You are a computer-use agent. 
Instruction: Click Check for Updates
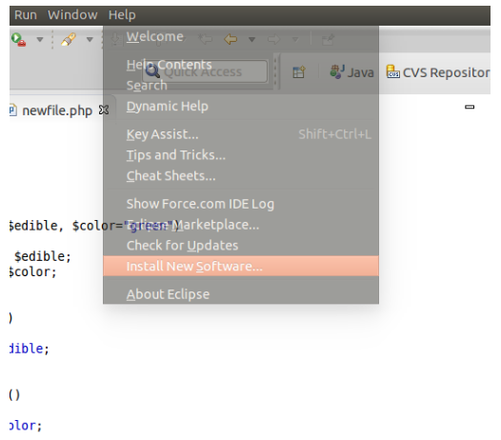241,246
